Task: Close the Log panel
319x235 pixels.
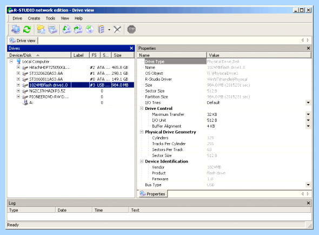Action: [308, 203]
